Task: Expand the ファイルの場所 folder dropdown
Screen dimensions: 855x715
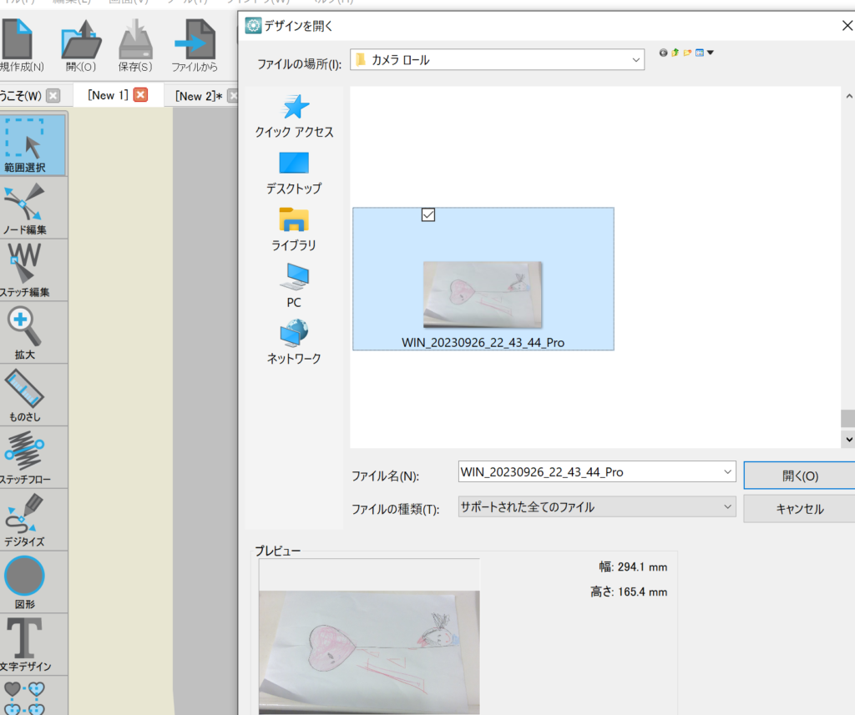Action: [x=636, y=60]
